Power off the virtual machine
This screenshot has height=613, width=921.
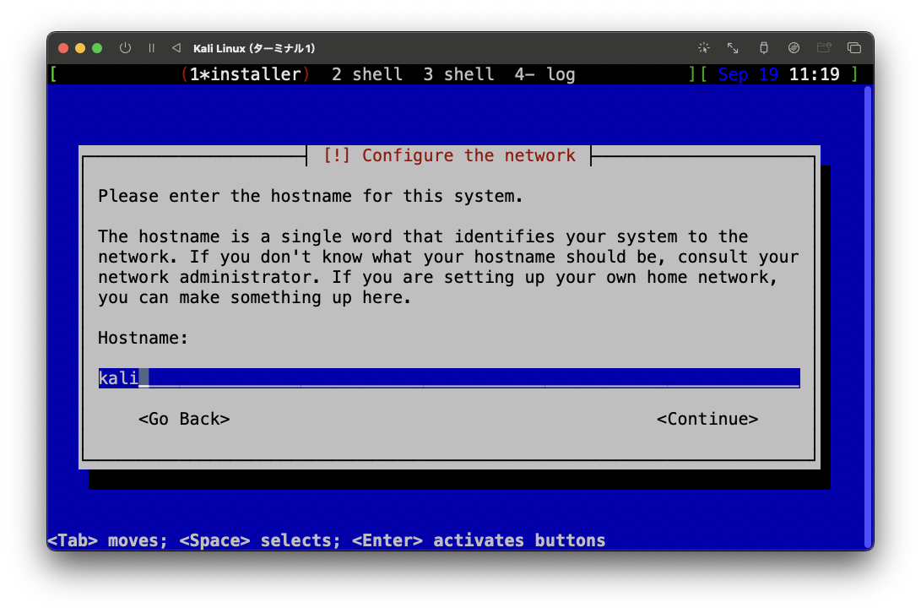(x=125, y=48)
